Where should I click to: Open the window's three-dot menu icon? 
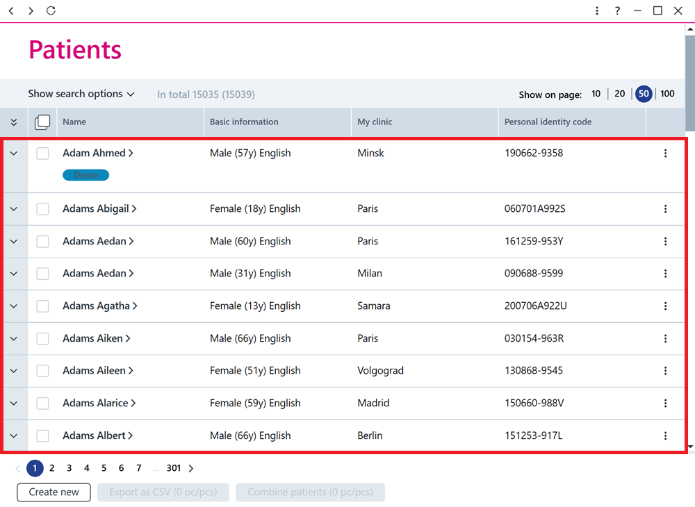[x=597, y=10]
